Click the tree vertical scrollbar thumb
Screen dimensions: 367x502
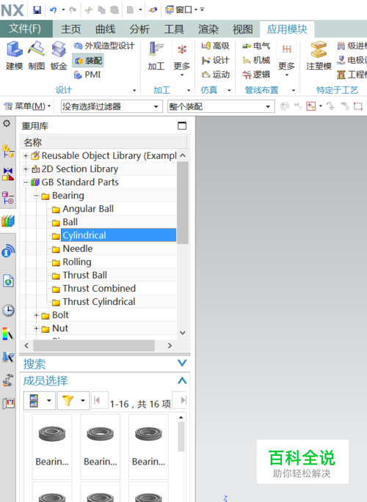[182, 203]
